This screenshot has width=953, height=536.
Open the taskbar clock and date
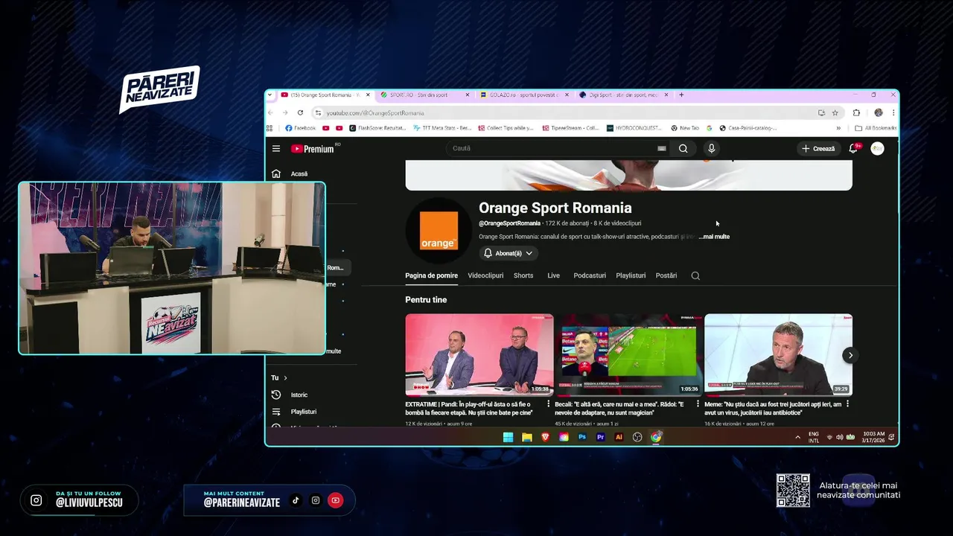874,437
